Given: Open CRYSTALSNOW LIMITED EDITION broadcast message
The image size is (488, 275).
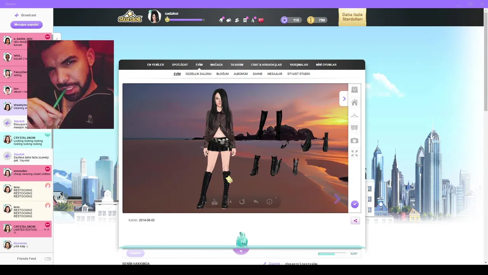Looking at the screenshot, I should pos(26,229).
